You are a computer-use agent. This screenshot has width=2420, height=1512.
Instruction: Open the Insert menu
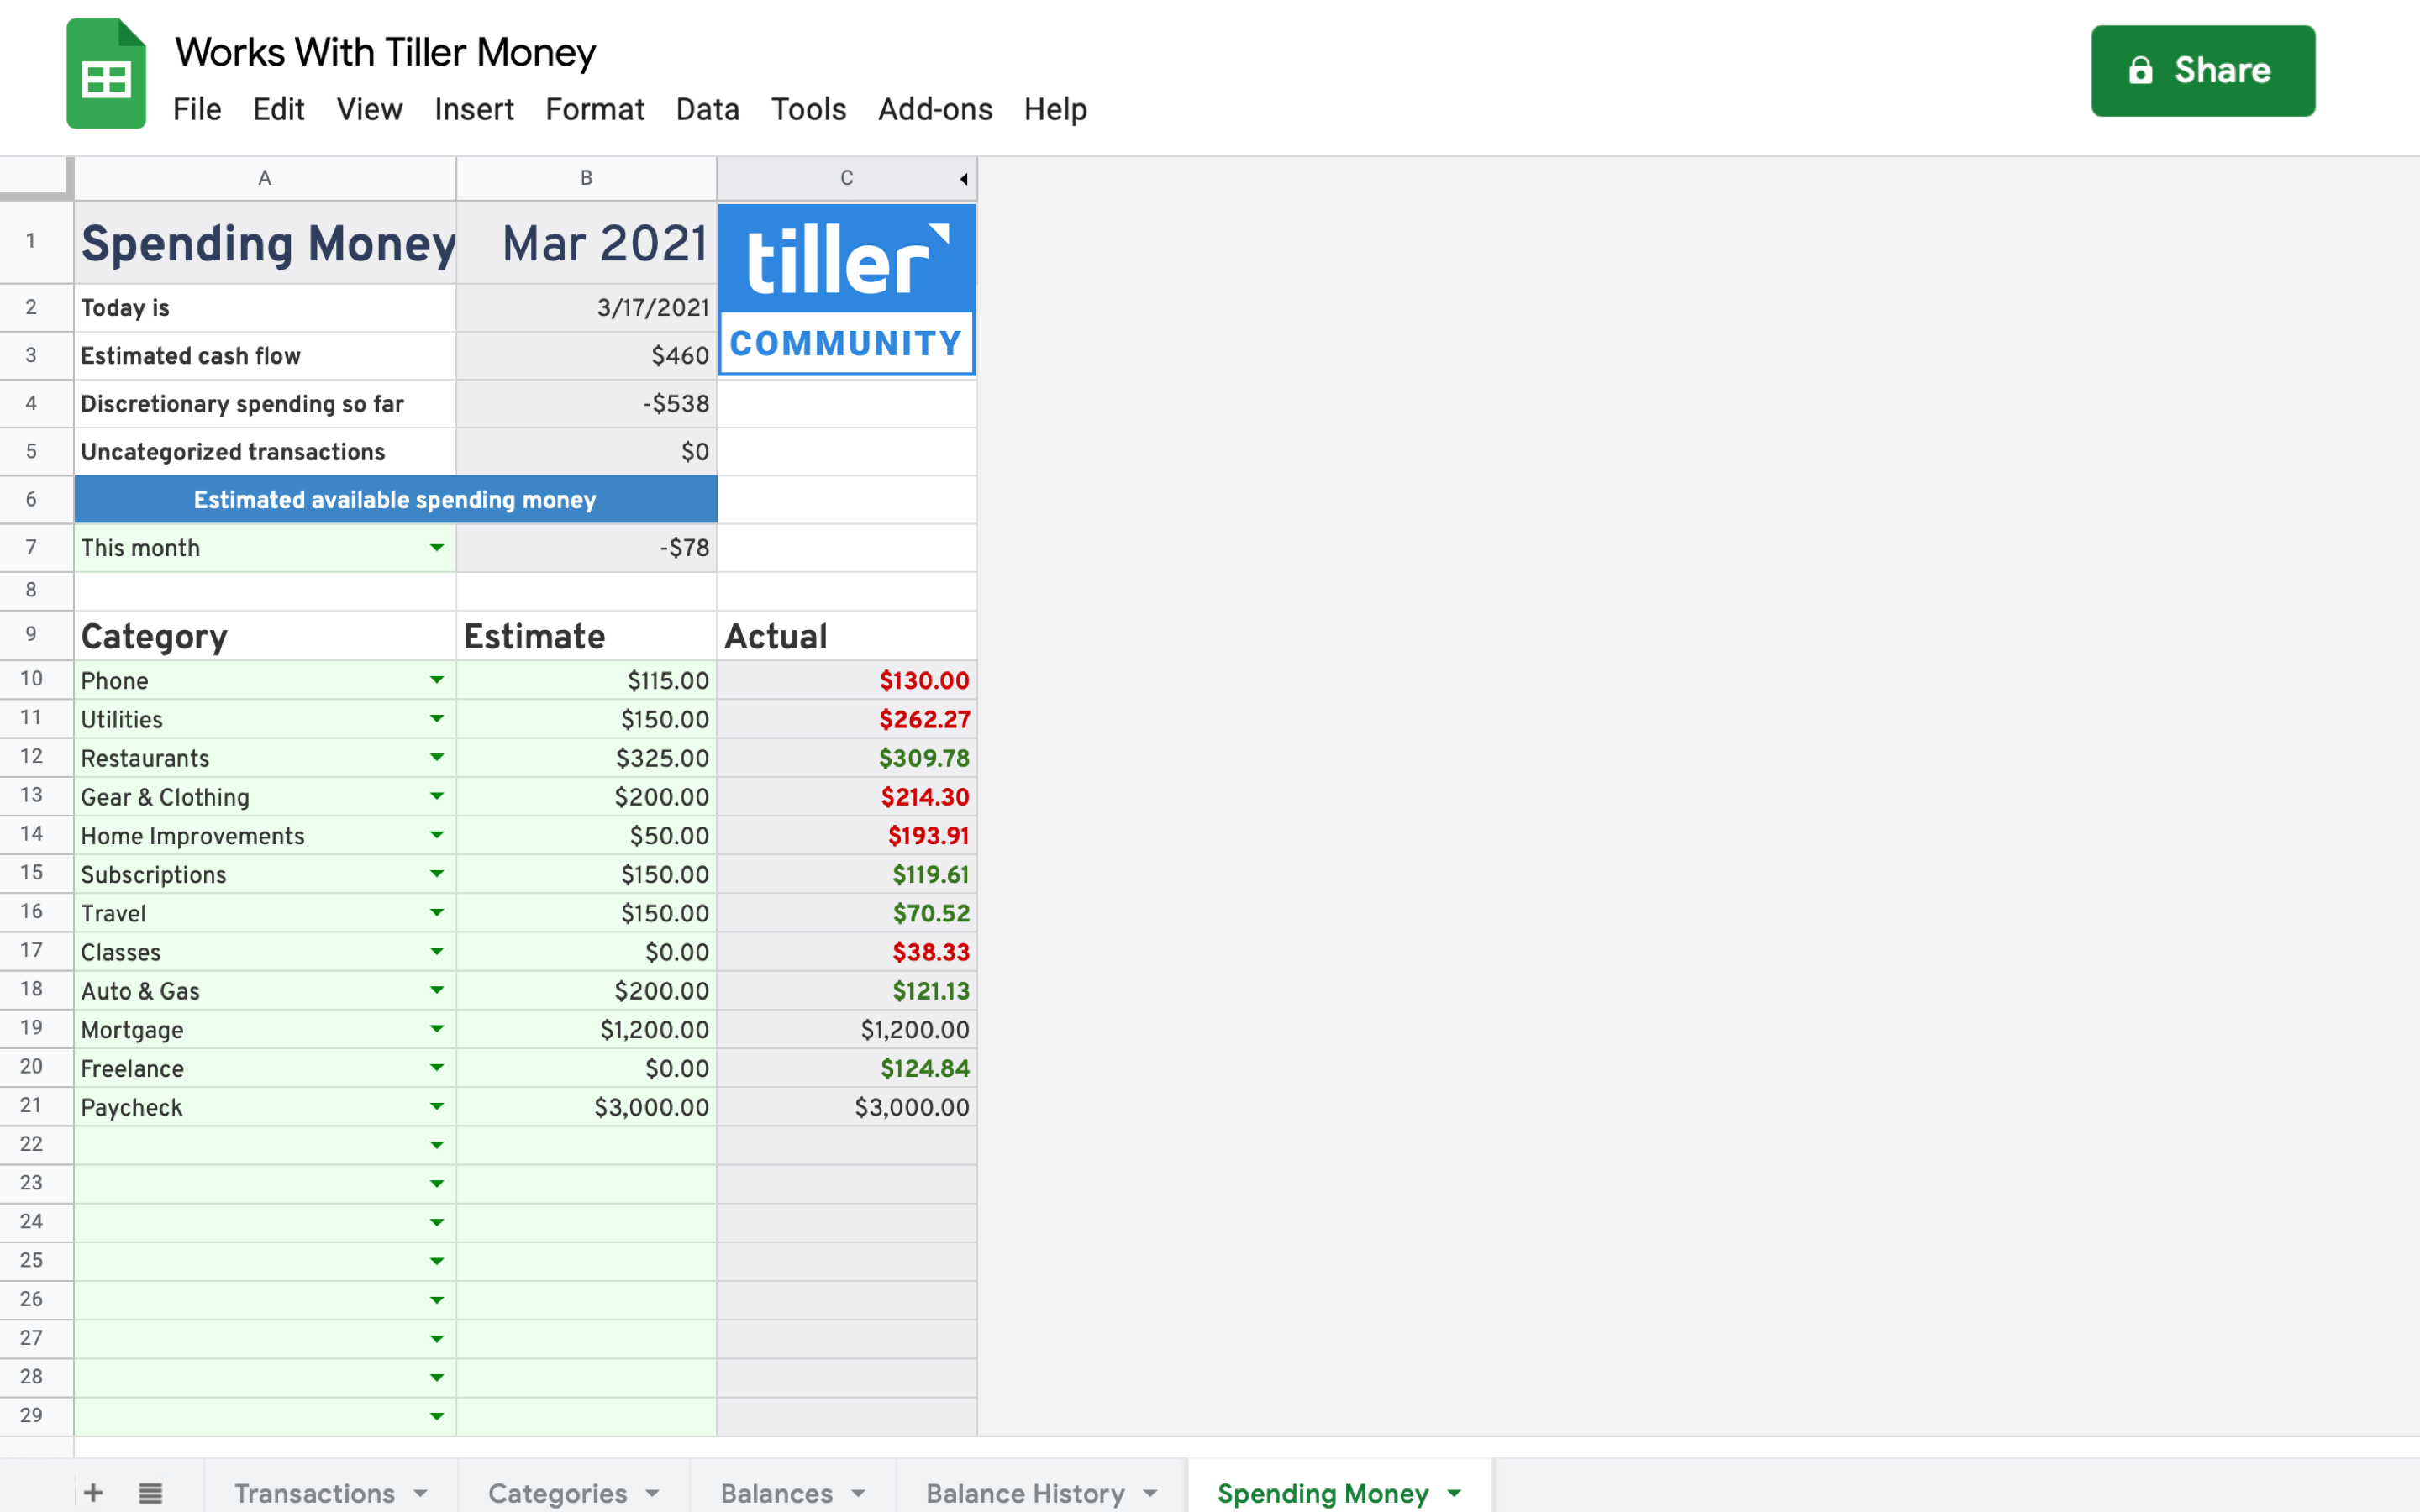[x=474, y=109]
